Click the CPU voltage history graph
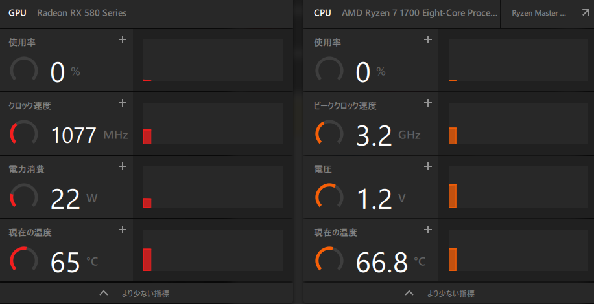The height and width of the screenshot is (304, 594). tap(517, 187)
